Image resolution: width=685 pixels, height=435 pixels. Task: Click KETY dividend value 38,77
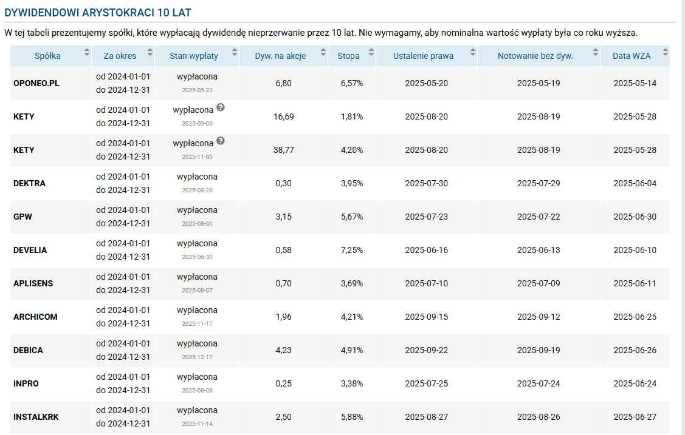point(283,150)
